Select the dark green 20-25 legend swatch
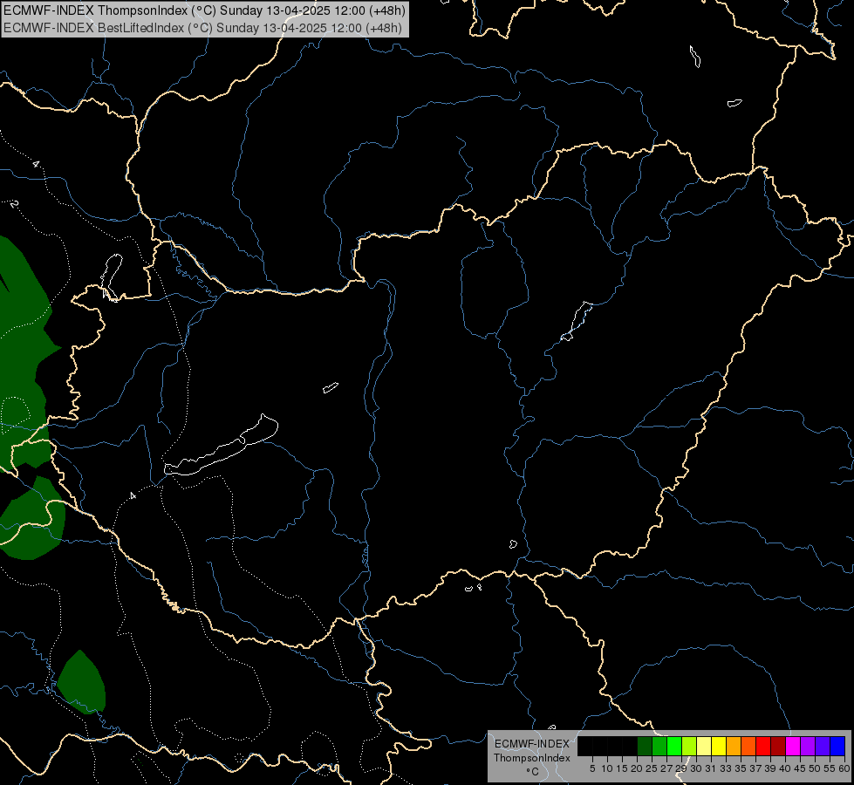Viewport: 854px width, 785px height. 645,746
